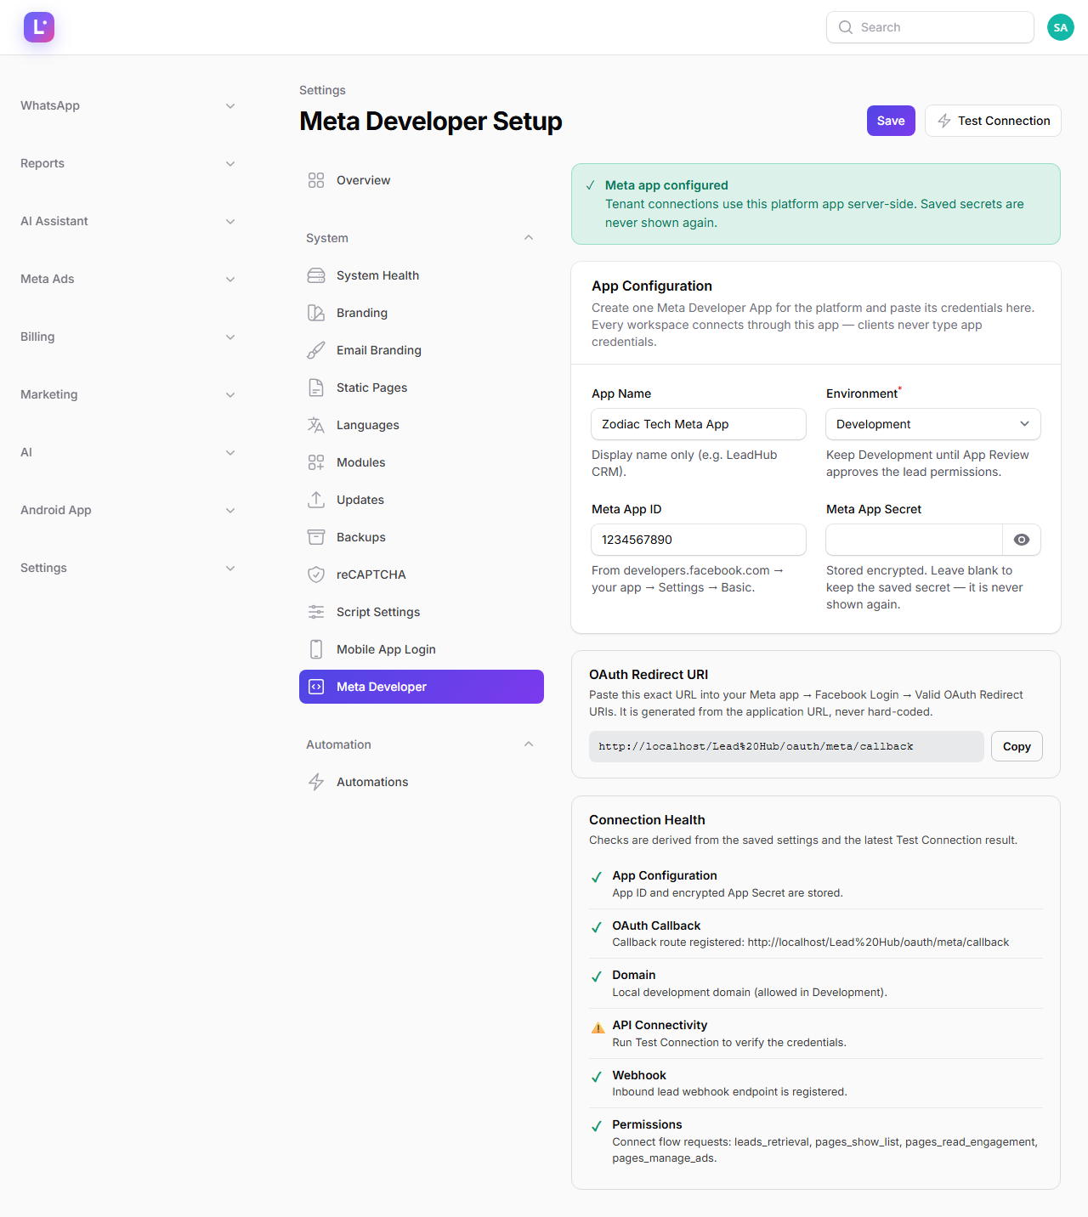The height and width of the screenshot is (1217, 1088).
Task: Open the Environment dropdown
Action: click(x=933, y=424)
